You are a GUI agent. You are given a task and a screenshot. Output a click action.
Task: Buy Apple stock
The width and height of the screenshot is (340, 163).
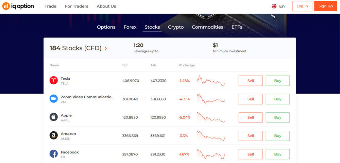278,117
